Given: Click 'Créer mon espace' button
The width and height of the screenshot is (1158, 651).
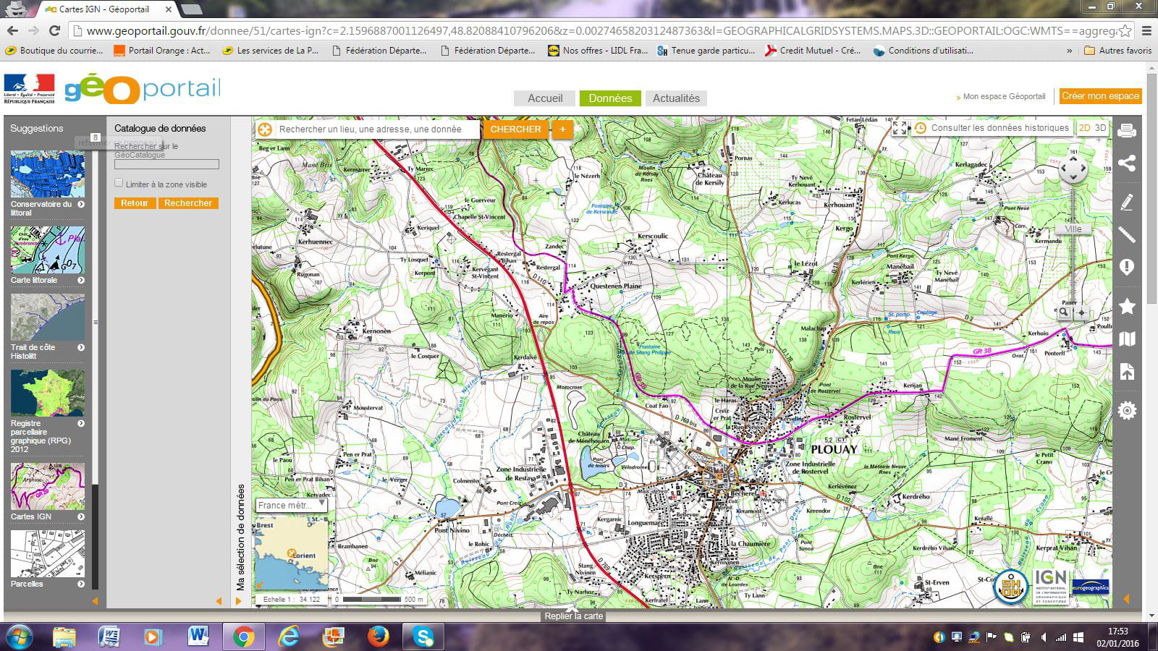Looking at the screenshot, I should pos(1100,96).
